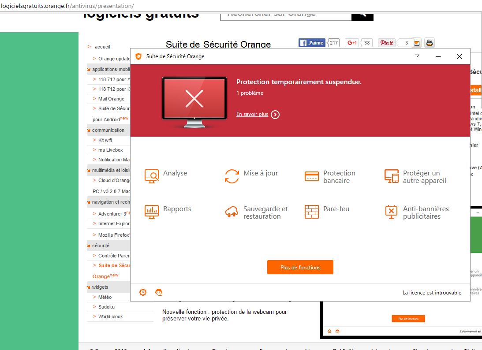Open the Analyse scan icon
This screenshot has height=350, width=482.
click(152, 176)
